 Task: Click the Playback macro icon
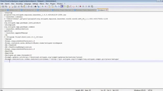click(x=86, y=7)
